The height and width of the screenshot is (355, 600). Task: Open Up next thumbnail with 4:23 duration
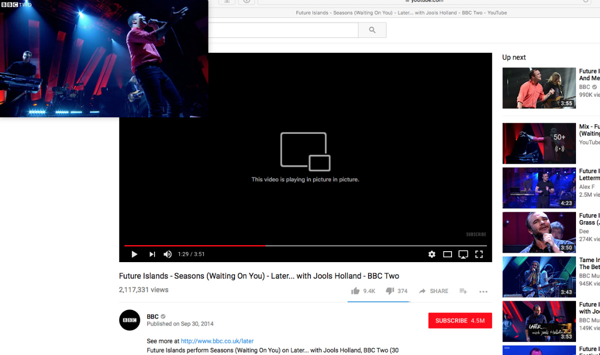[x=539, y=188]
